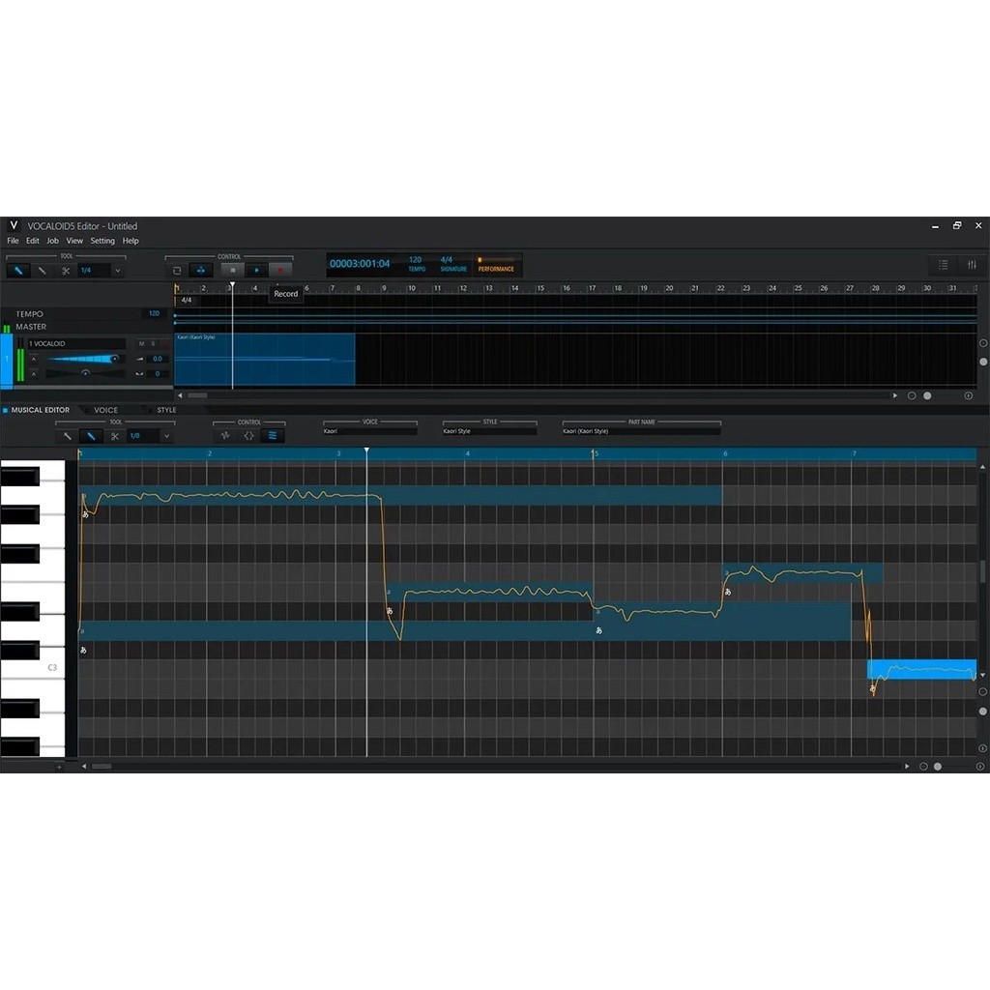
Task: Switch to the VOICE tab
Action: [x=105, y=410]
